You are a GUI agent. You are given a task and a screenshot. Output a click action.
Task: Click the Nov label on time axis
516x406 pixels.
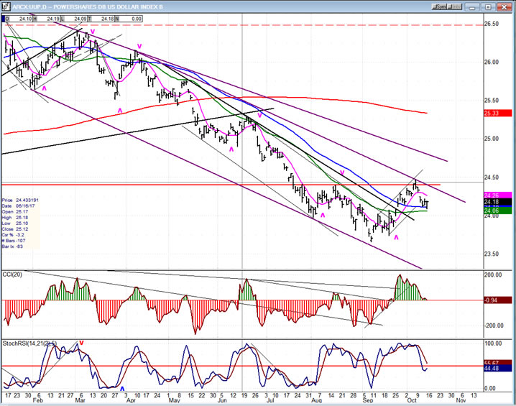(x=461, y=400)
